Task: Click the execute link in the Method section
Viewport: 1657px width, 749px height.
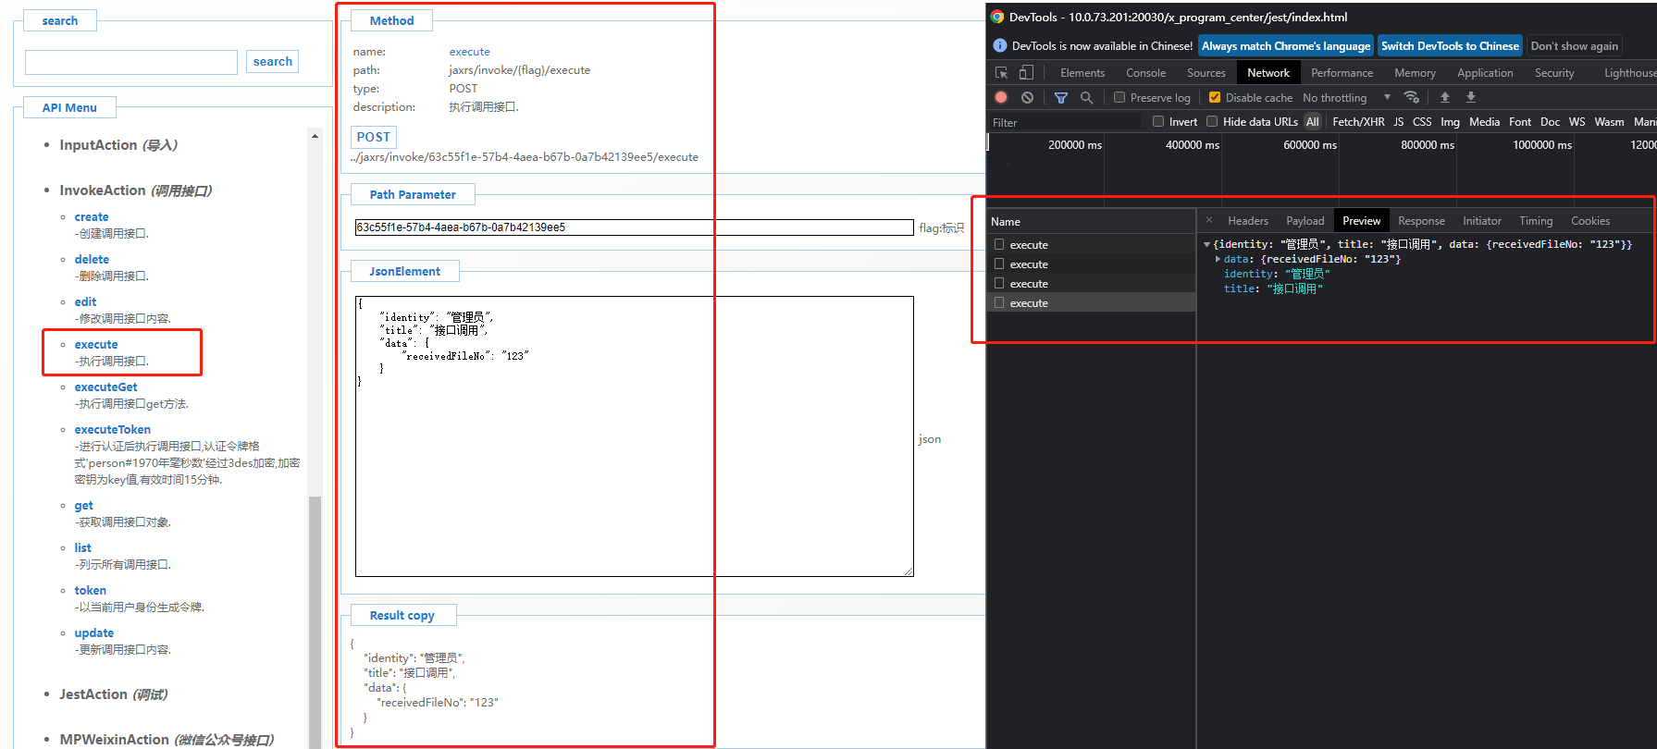Action: (x=469, y=52)
